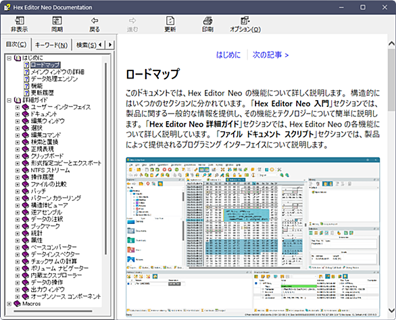Viewport: 396px width, 320px height.
Task: Click the purple book icon beside 操作履歴
Action: (x=26, y=177)
